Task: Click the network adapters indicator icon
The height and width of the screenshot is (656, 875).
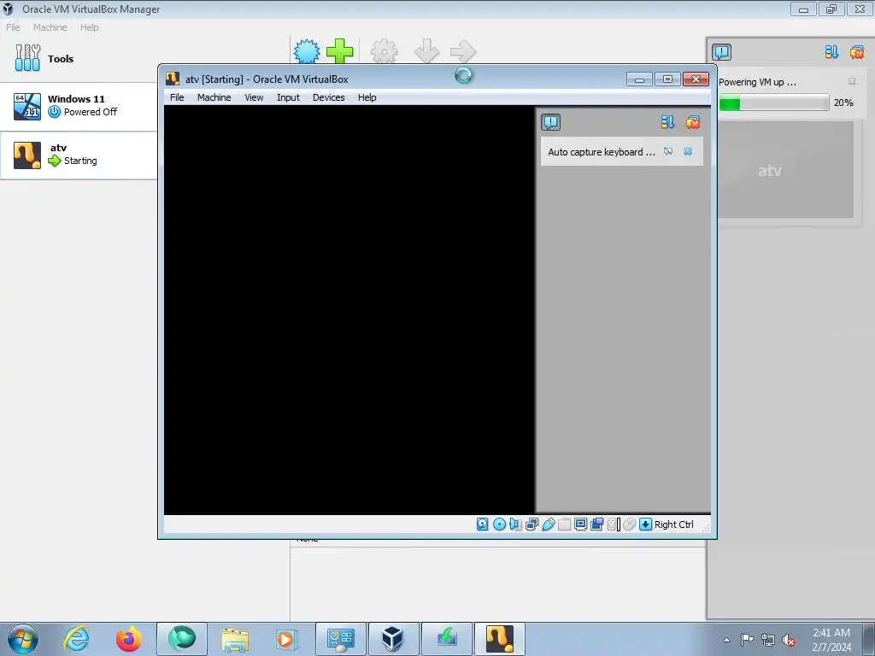Action: pyautogui.click(x=531, y=524)
